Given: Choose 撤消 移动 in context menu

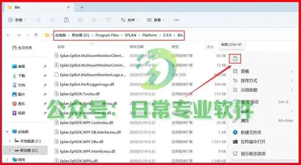Looking at the screenshot, I should click(263, 102).
